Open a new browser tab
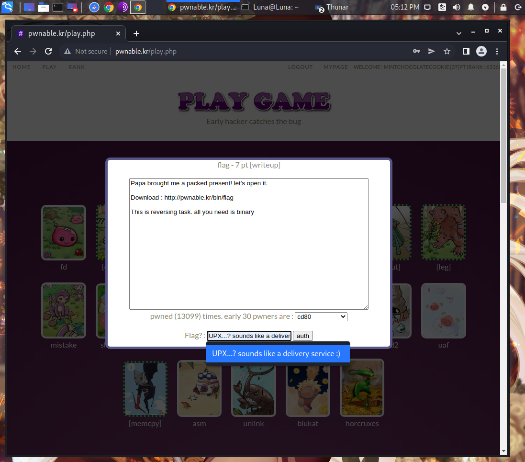 click(136, 34)
